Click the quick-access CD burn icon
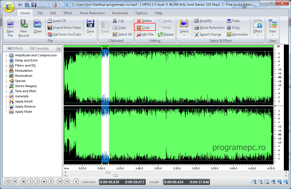Viewport: 291px width, 189px height. click(x=54, y=5)
